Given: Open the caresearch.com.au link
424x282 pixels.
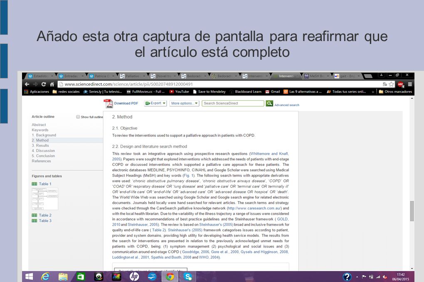Looking at the screenshot, I should [254, 208].
